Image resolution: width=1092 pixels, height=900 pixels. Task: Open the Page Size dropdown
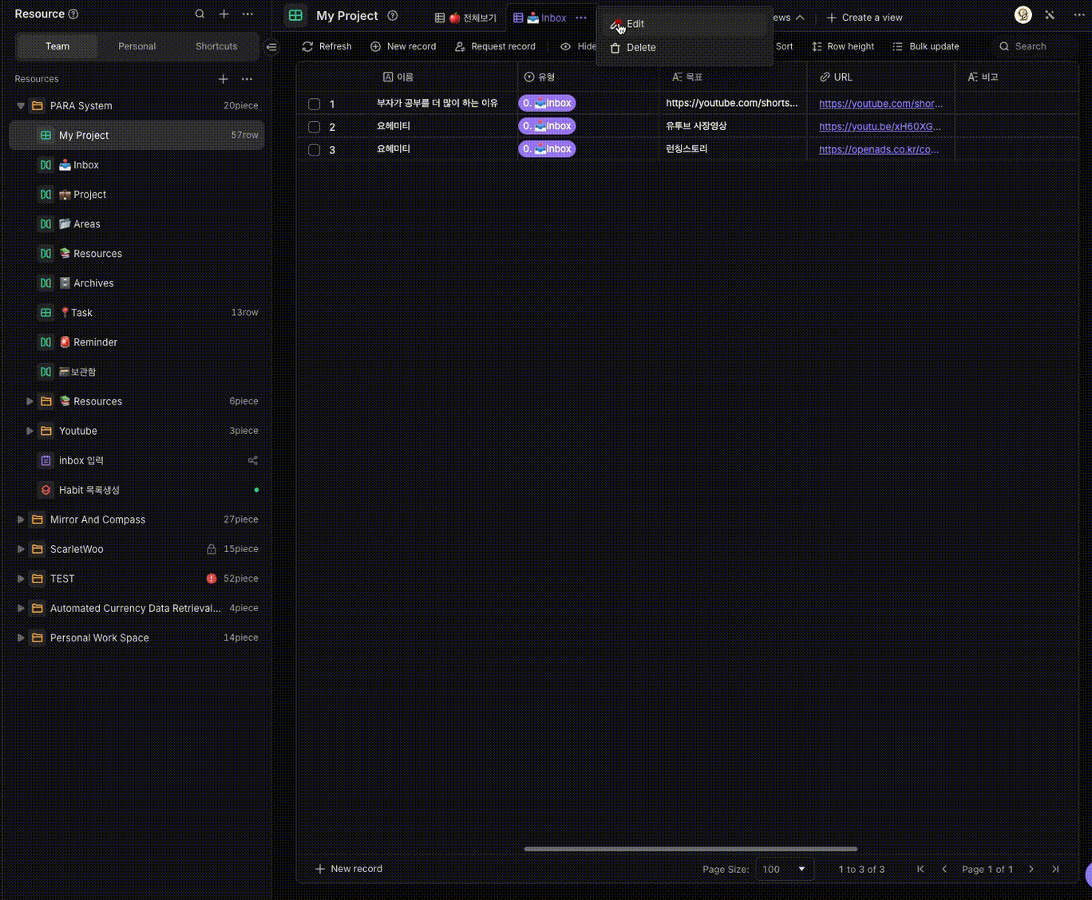point(784,869)
